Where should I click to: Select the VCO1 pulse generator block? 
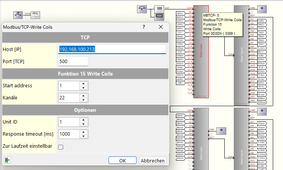click(159, 9)
